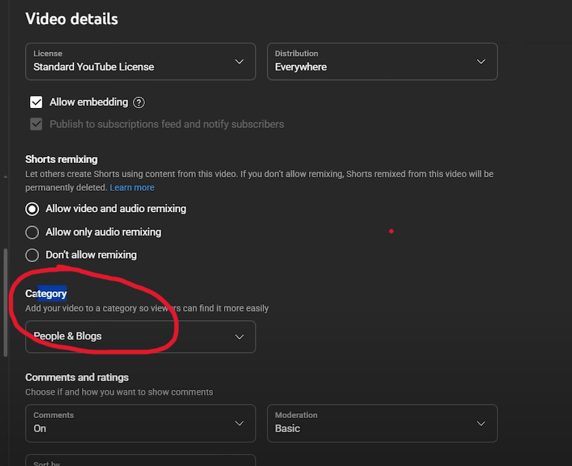Open the Distribution dropdown showing Everywhere

tap(382, 62)
